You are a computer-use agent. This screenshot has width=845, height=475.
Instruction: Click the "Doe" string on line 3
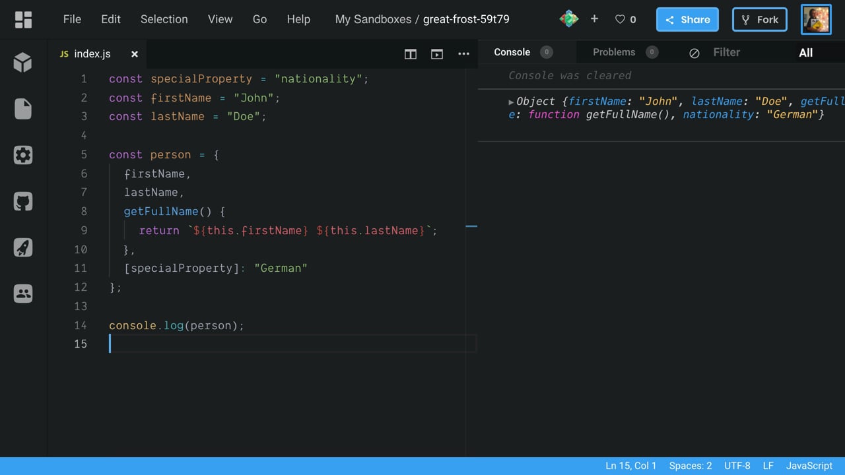pos(243,116)
